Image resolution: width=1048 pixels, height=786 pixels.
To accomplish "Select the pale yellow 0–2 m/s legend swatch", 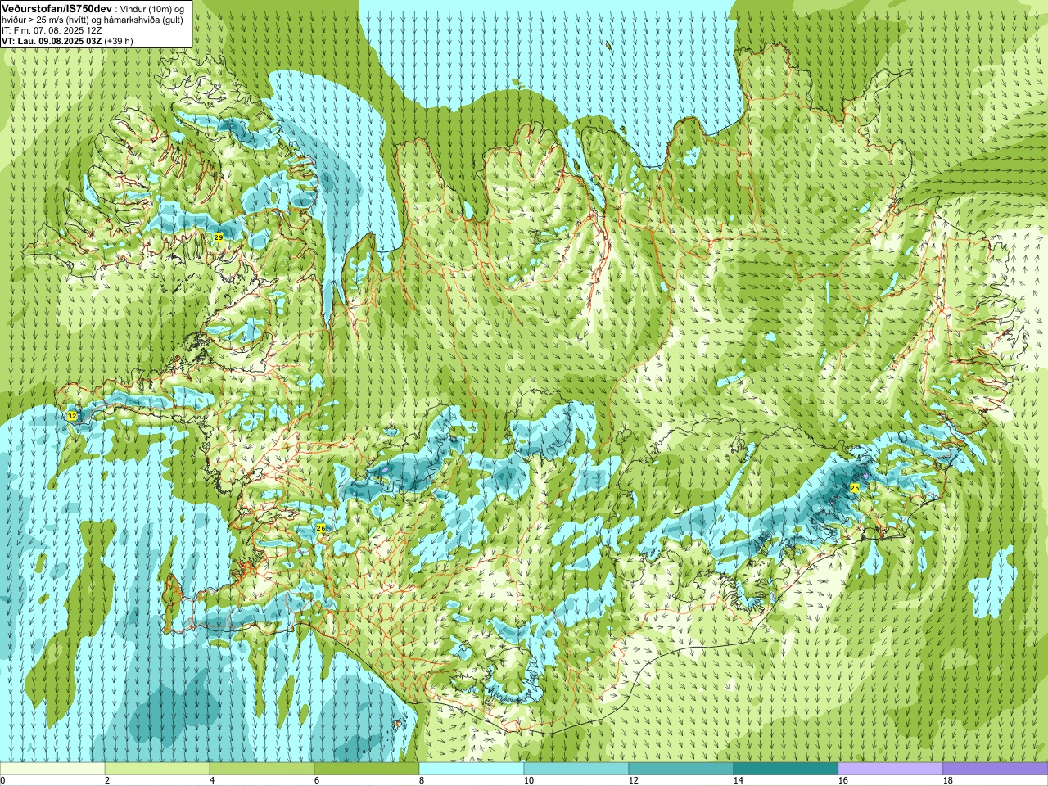I will click(x=52, y=769).
